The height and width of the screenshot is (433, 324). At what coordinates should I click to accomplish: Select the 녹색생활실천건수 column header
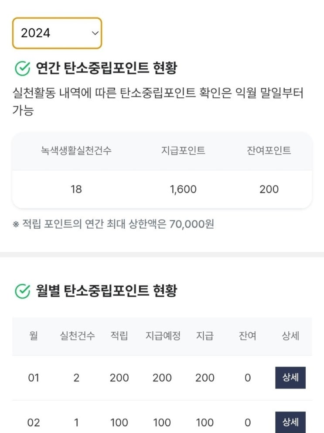tap(76, 151)
